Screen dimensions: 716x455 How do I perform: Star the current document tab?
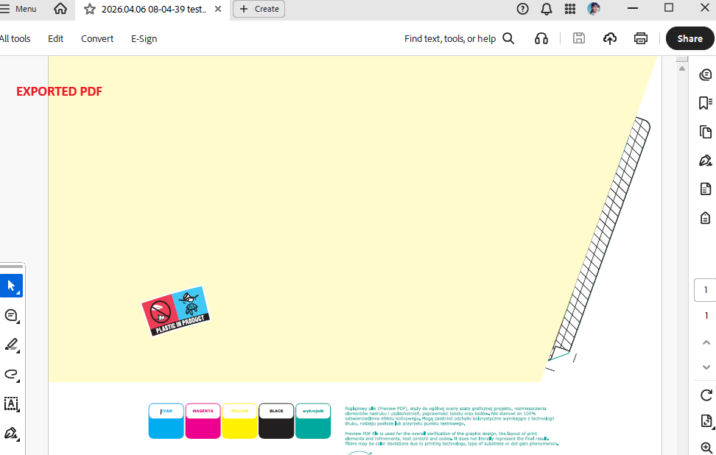[90, 9]
